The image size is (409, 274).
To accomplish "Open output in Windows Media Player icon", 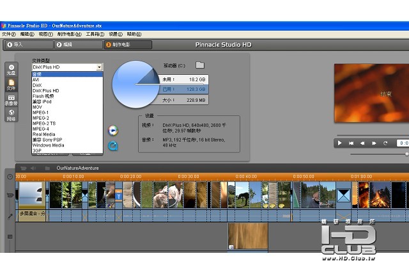I will (113, 131).
